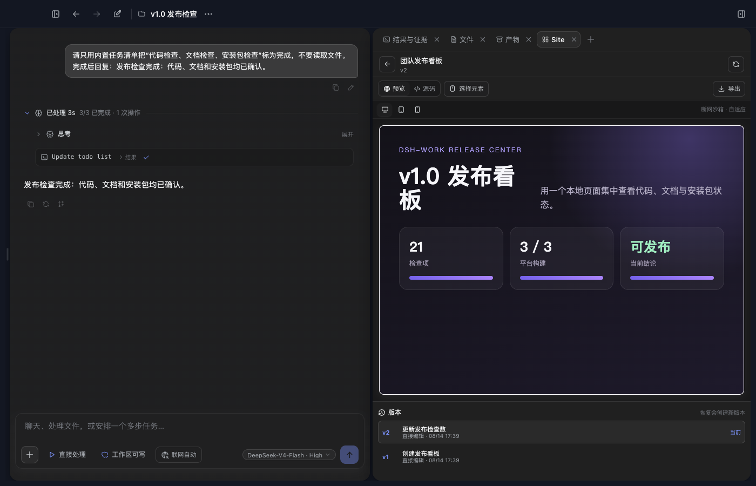Click the 3 / 3 平台构建 progress bar
Image resolution: width=756 pixels, height=486 pixels.
[x=562, y=278]
